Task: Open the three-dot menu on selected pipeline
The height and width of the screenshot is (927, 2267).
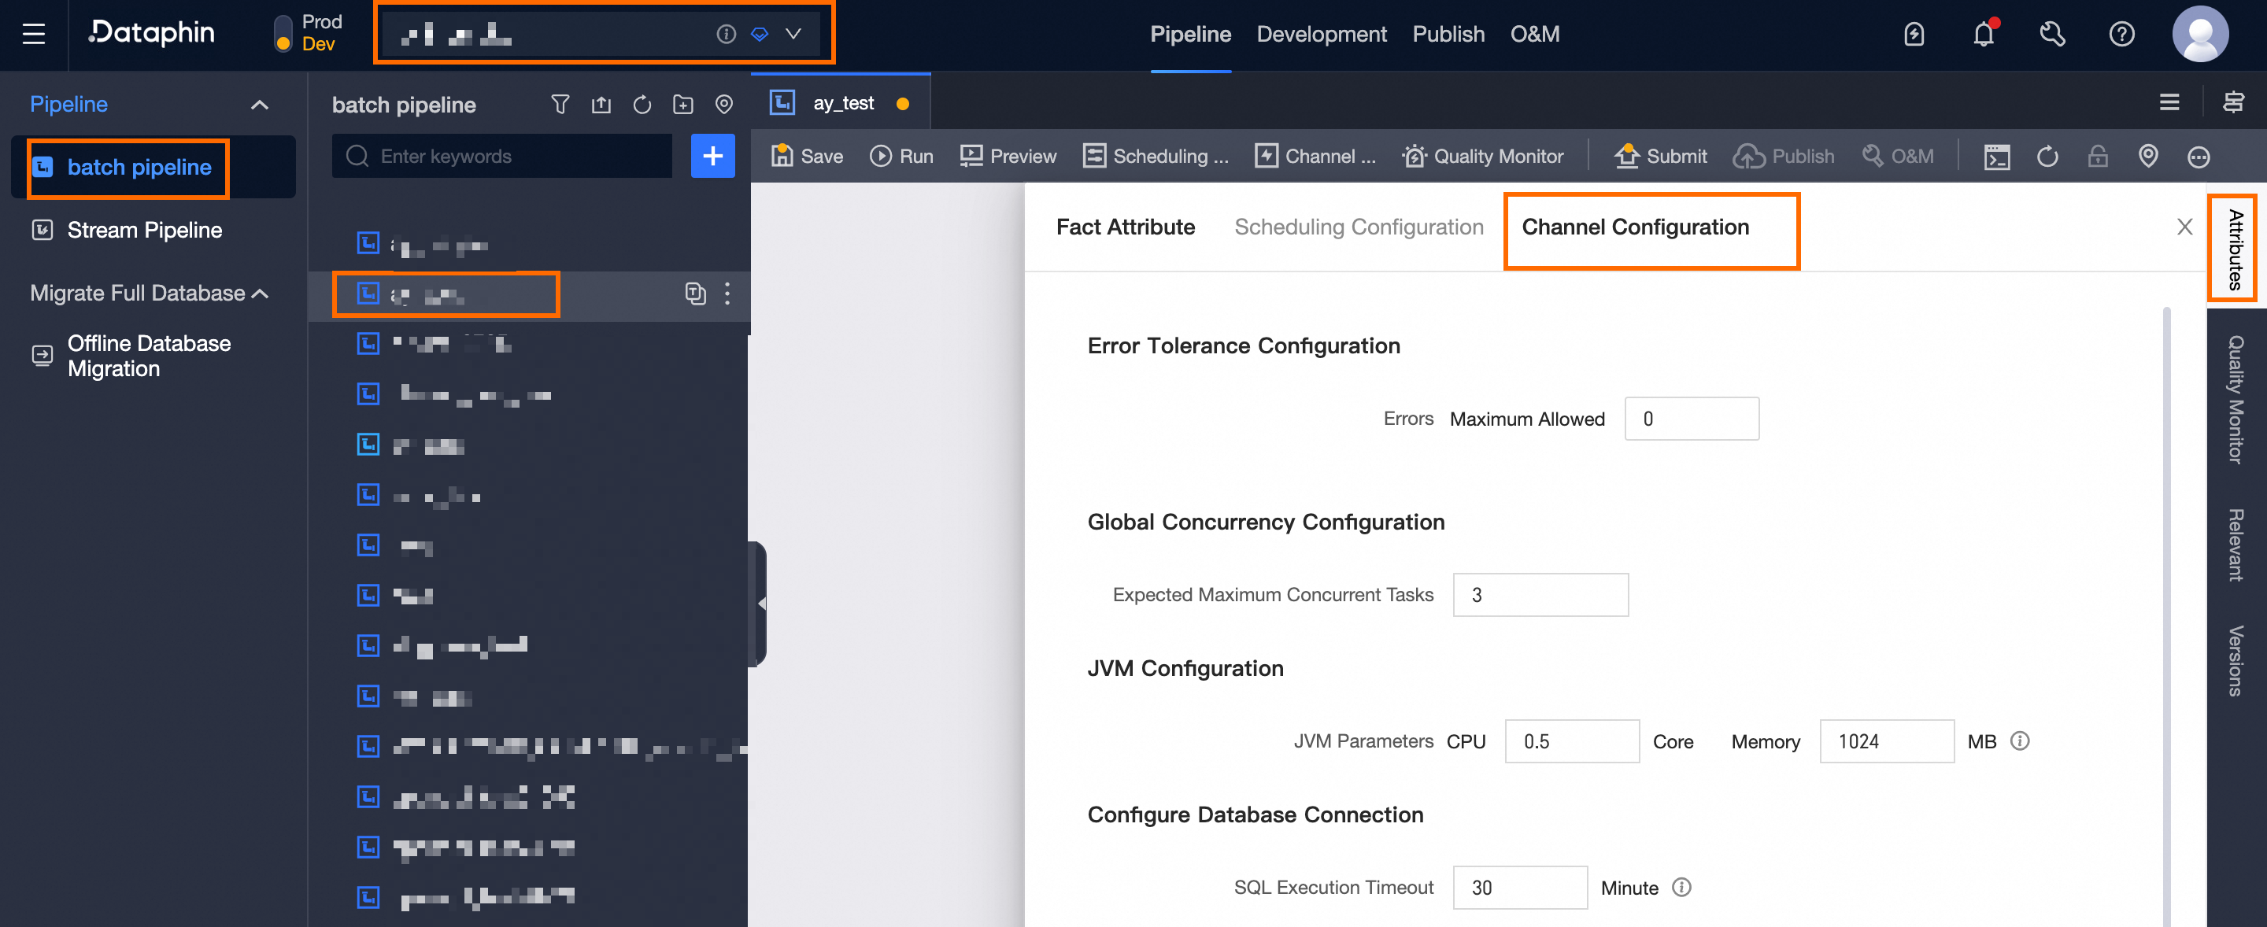Action: (x=727, y=294)
